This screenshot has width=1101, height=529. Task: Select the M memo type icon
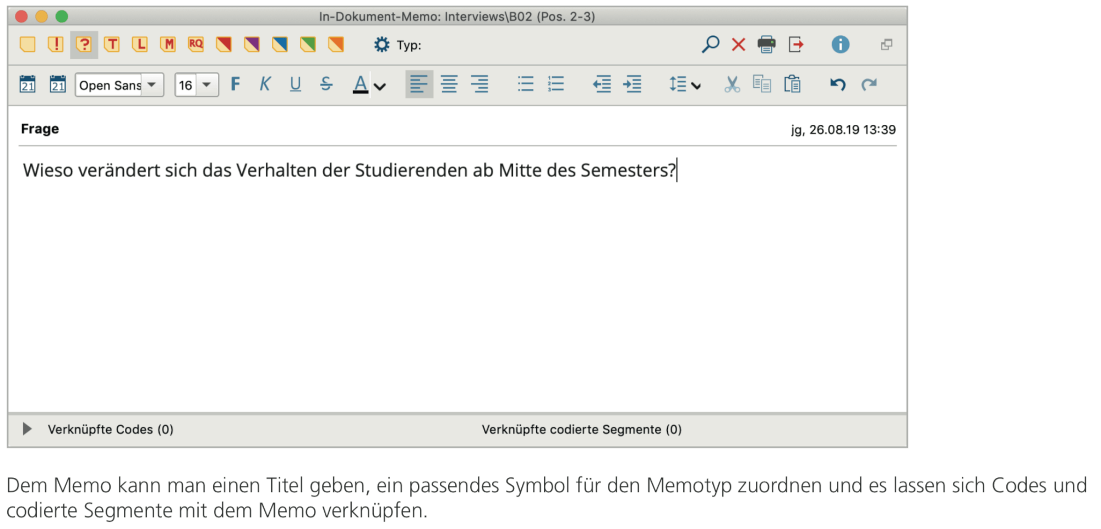[168, 45]
